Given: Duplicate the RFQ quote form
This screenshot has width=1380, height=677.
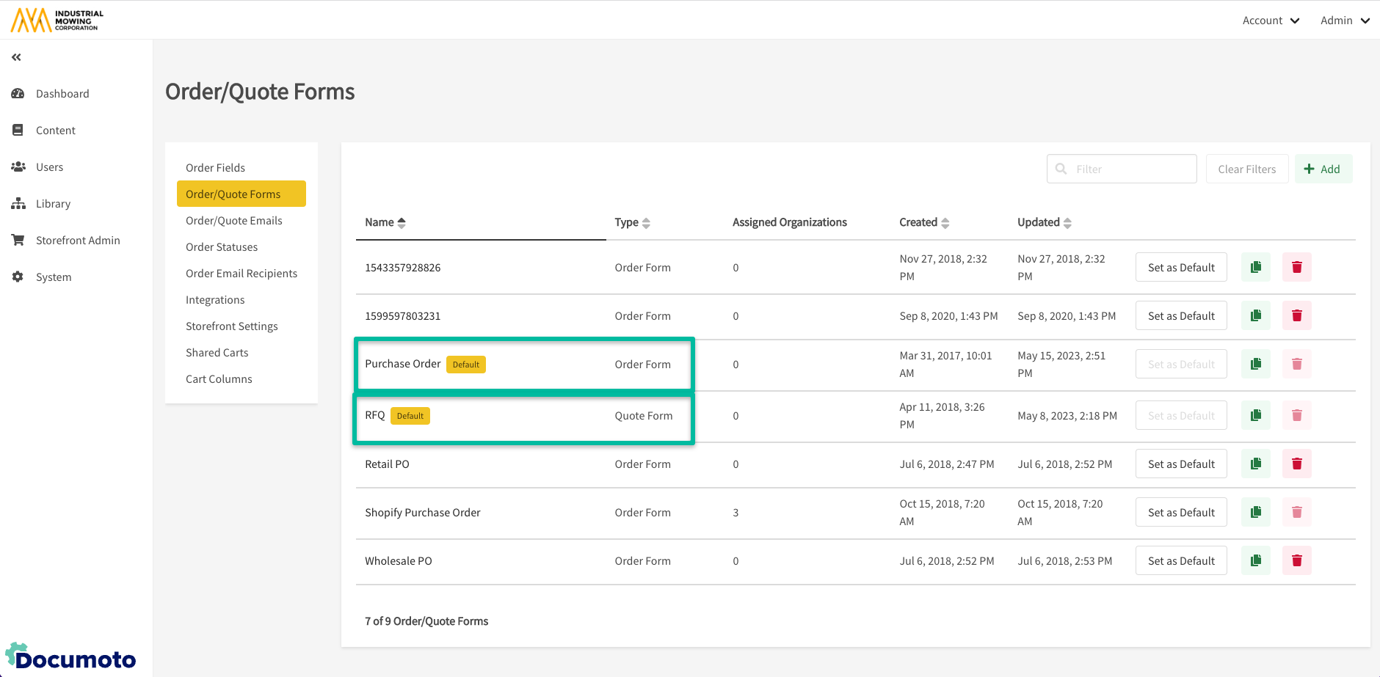Looking at the screenshot, I should click(x=1255, y=415).
